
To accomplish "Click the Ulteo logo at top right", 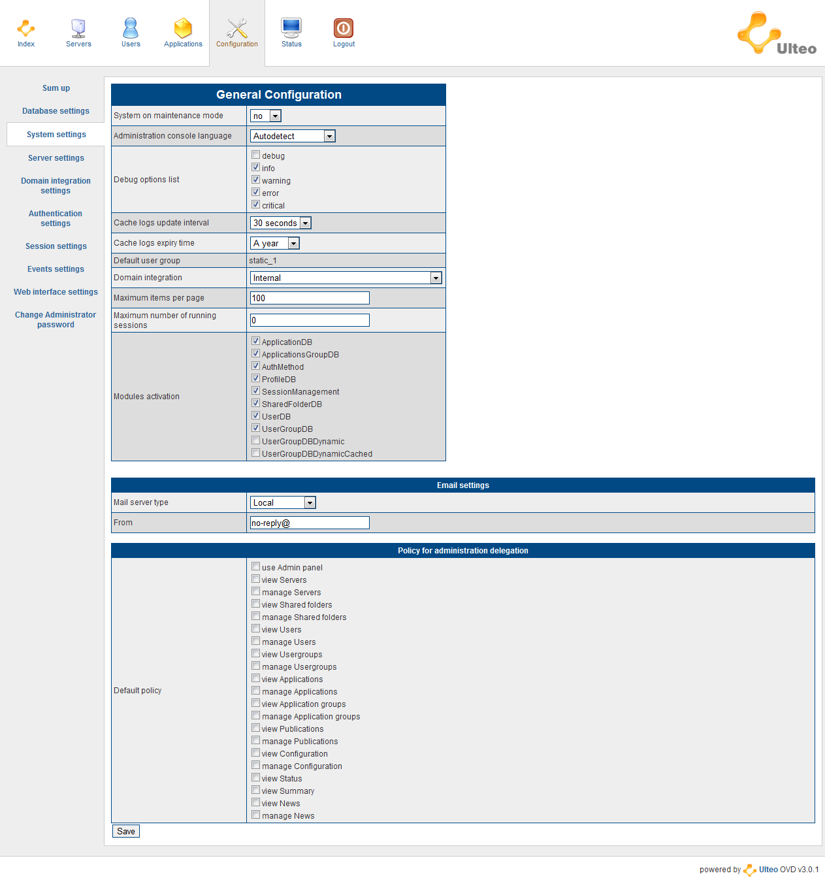I will [777, 34].
